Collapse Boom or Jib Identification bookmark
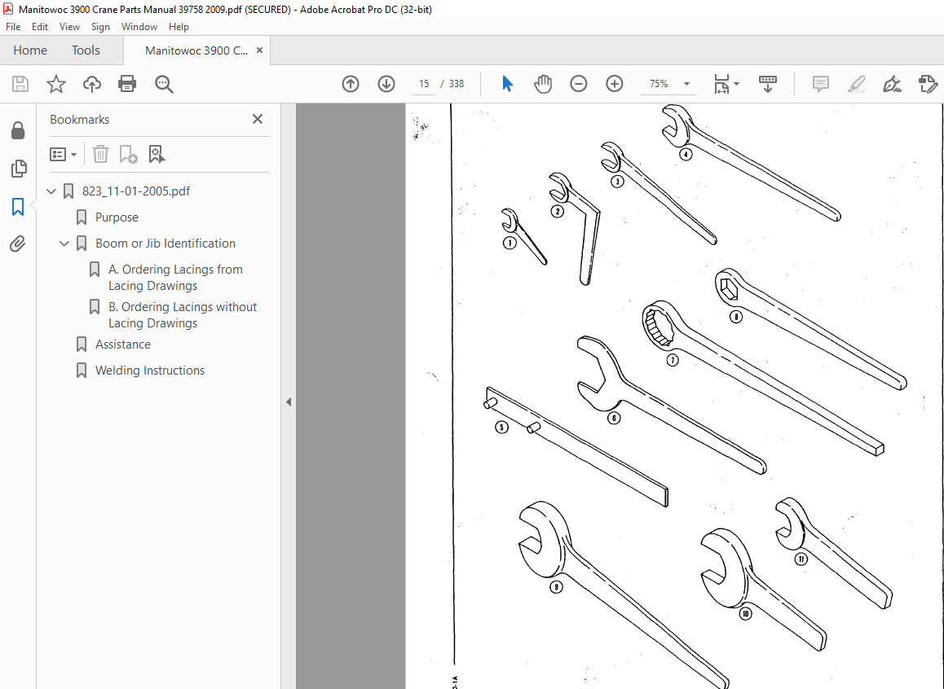This screenshot has width=944, height=689. click(x=64, y=244)
